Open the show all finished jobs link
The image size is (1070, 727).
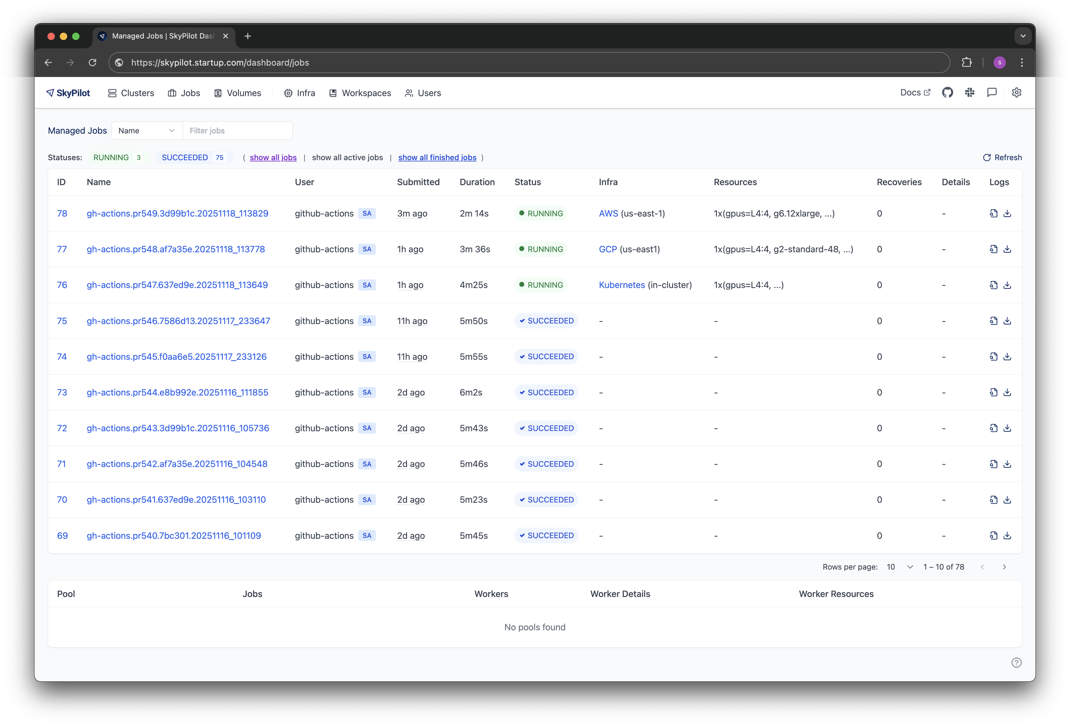(x=436, y=157)
